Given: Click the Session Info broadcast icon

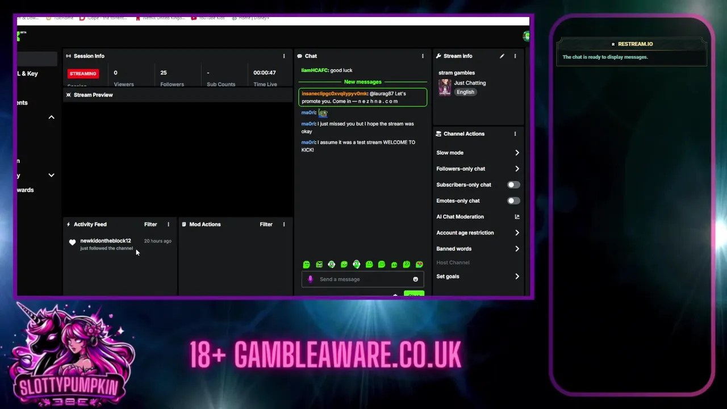Looking at the screenshot, I should [68, 56].
